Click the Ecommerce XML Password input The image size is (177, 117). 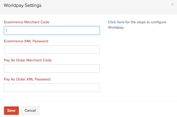52,49
